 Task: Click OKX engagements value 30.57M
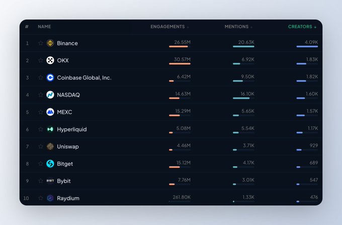point(182,59)
